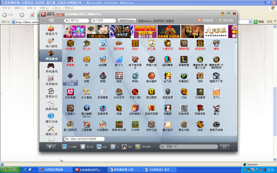This screenshot has width=277, height=173.
Task: Start the 魔力宝贝 game
Action: 168,125
